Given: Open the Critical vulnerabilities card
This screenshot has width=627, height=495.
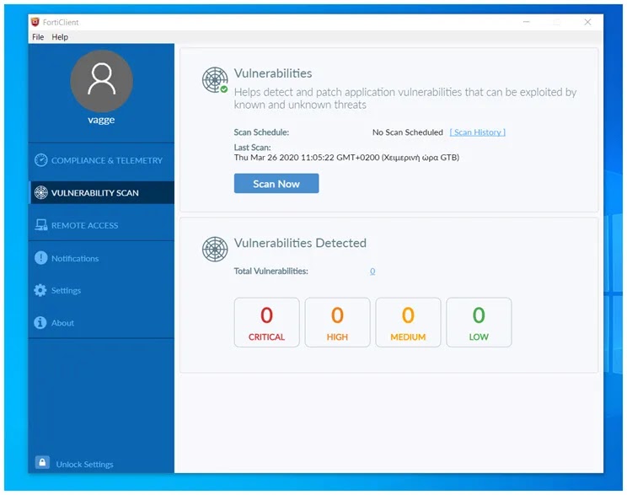Looking at the screenshot, I should point(266,322).
